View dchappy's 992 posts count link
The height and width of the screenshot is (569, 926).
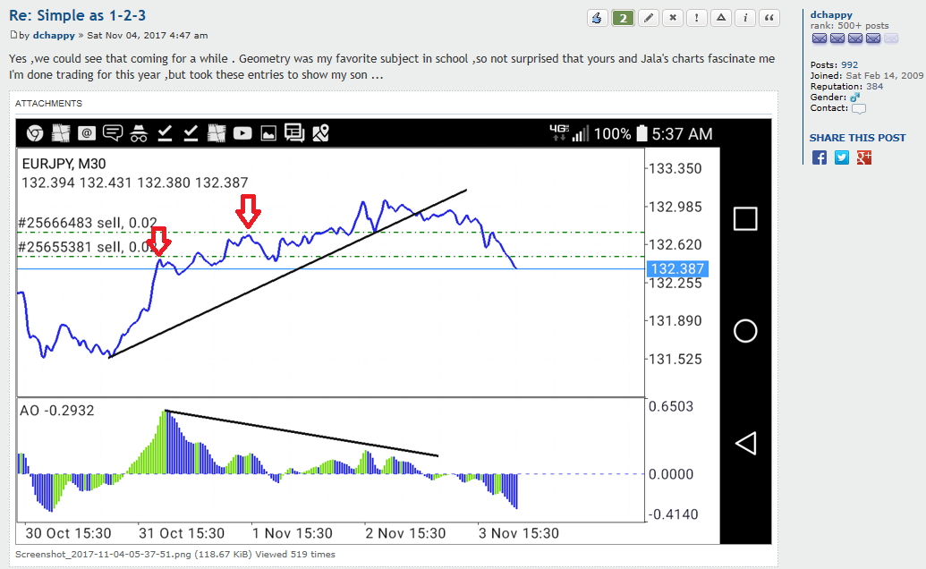[849, 65]
